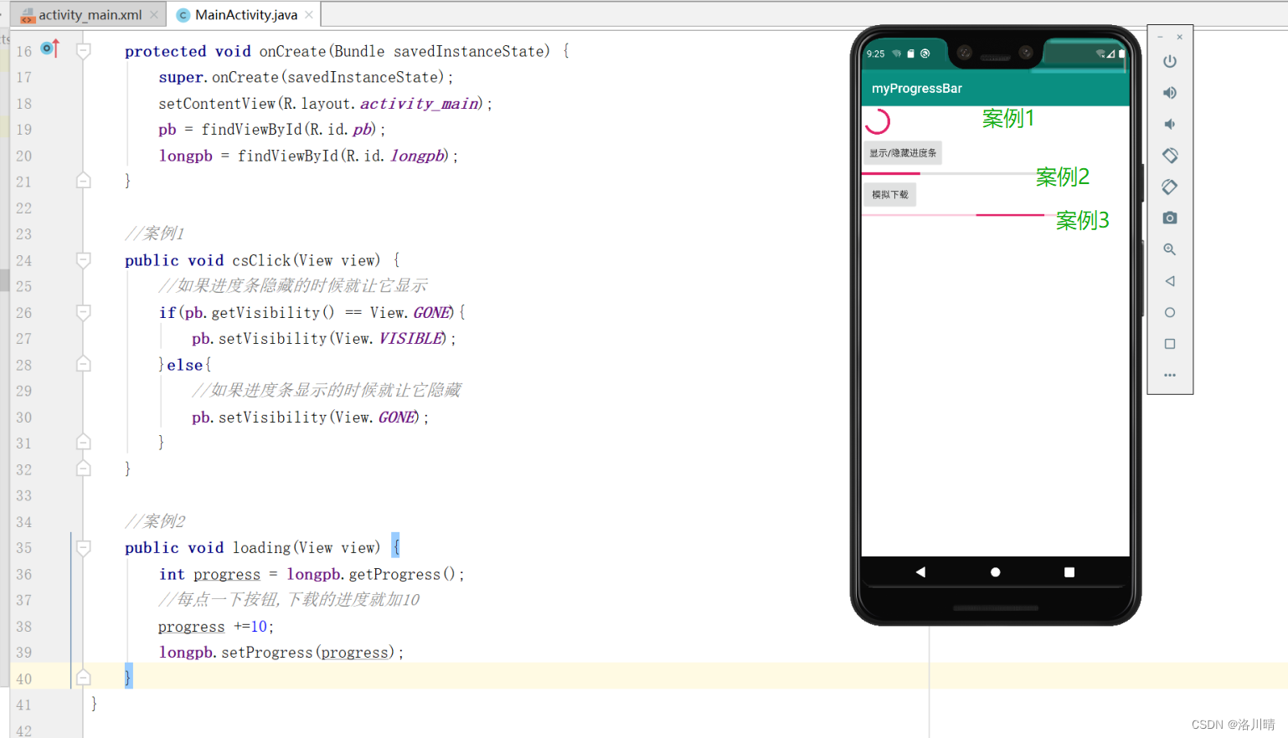Viewport: 1288px width, 738px height.
Task: Rotate the emulator counterclockwise
Action: [1170, 155]
